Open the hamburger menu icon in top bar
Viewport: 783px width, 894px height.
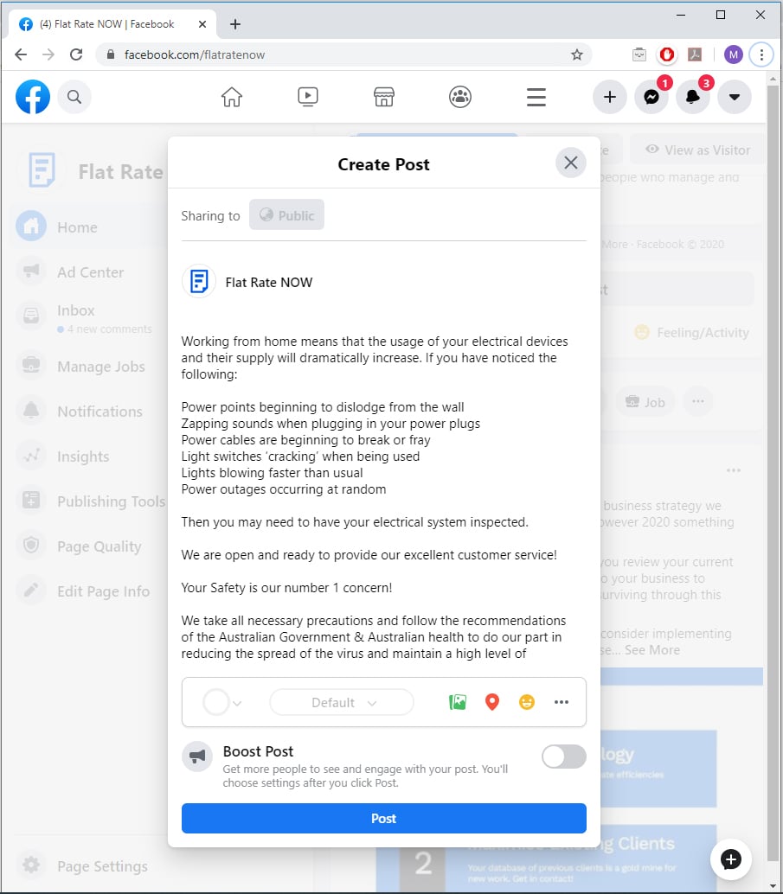[x=536, y=97]
